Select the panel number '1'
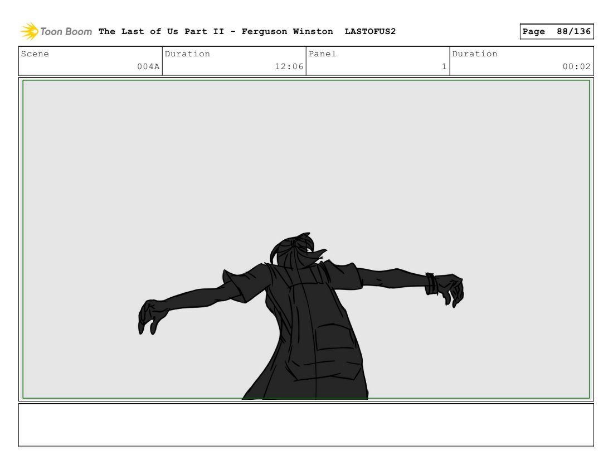 (444, 66)
